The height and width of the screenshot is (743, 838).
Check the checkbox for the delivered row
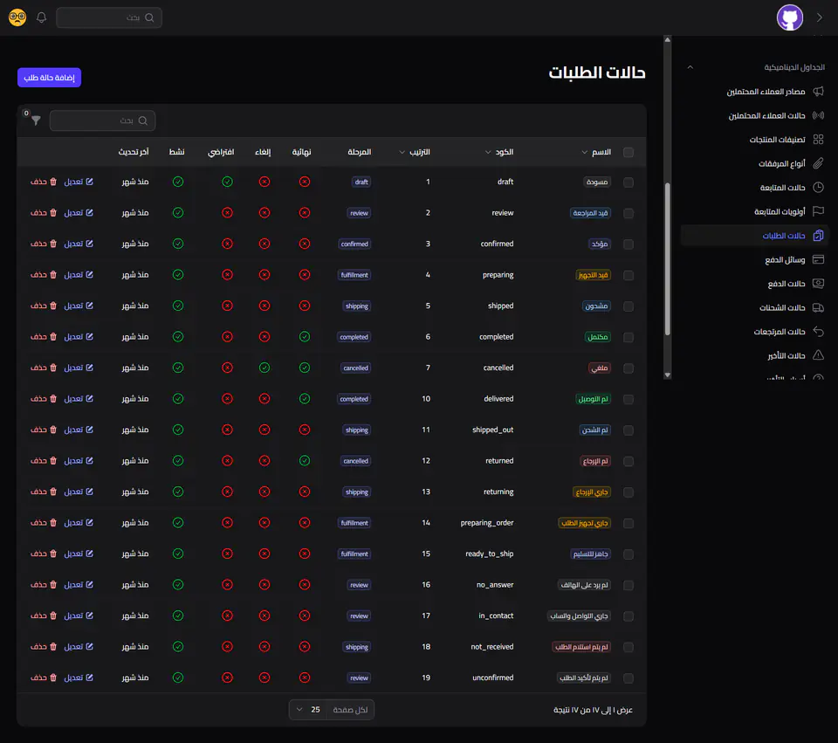point(628,399)
